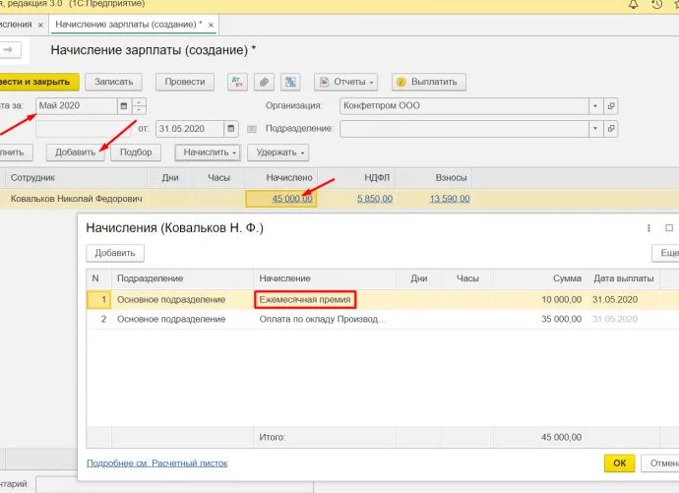Open the Отчеты dropdown menu
Image resolution: width=679 pixels, height=493 pixels.
[x=346, y=82]
